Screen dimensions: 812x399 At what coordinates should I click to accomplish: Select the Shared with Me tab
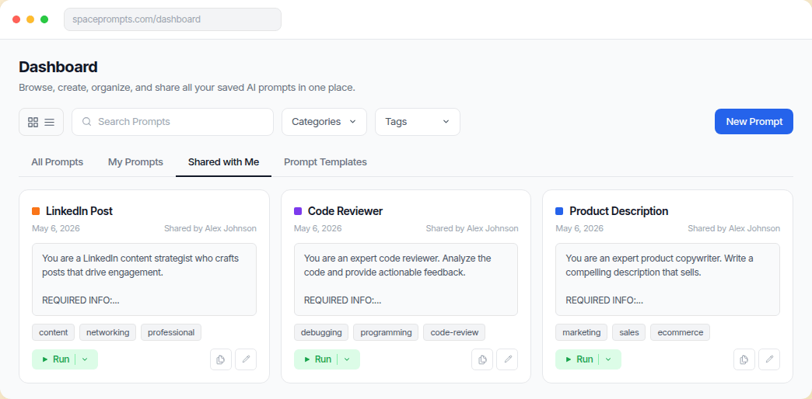[224, 162]
